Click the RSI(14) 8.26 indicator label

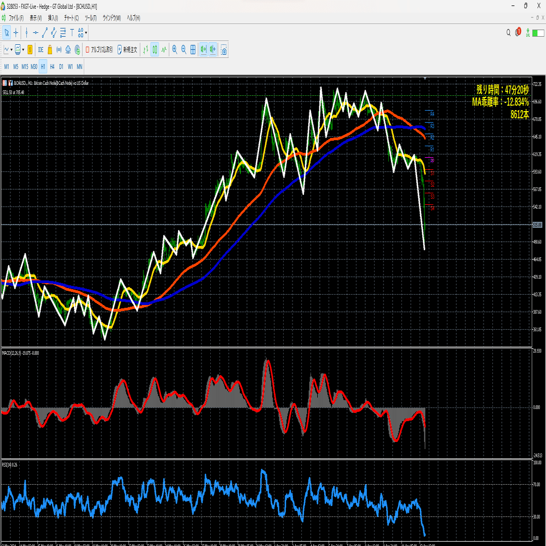(x=9, y=465)
